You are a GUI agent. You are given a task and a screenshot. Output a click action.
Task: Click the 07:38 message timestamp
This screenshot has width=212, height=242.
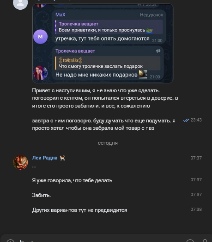coord(196,210)
